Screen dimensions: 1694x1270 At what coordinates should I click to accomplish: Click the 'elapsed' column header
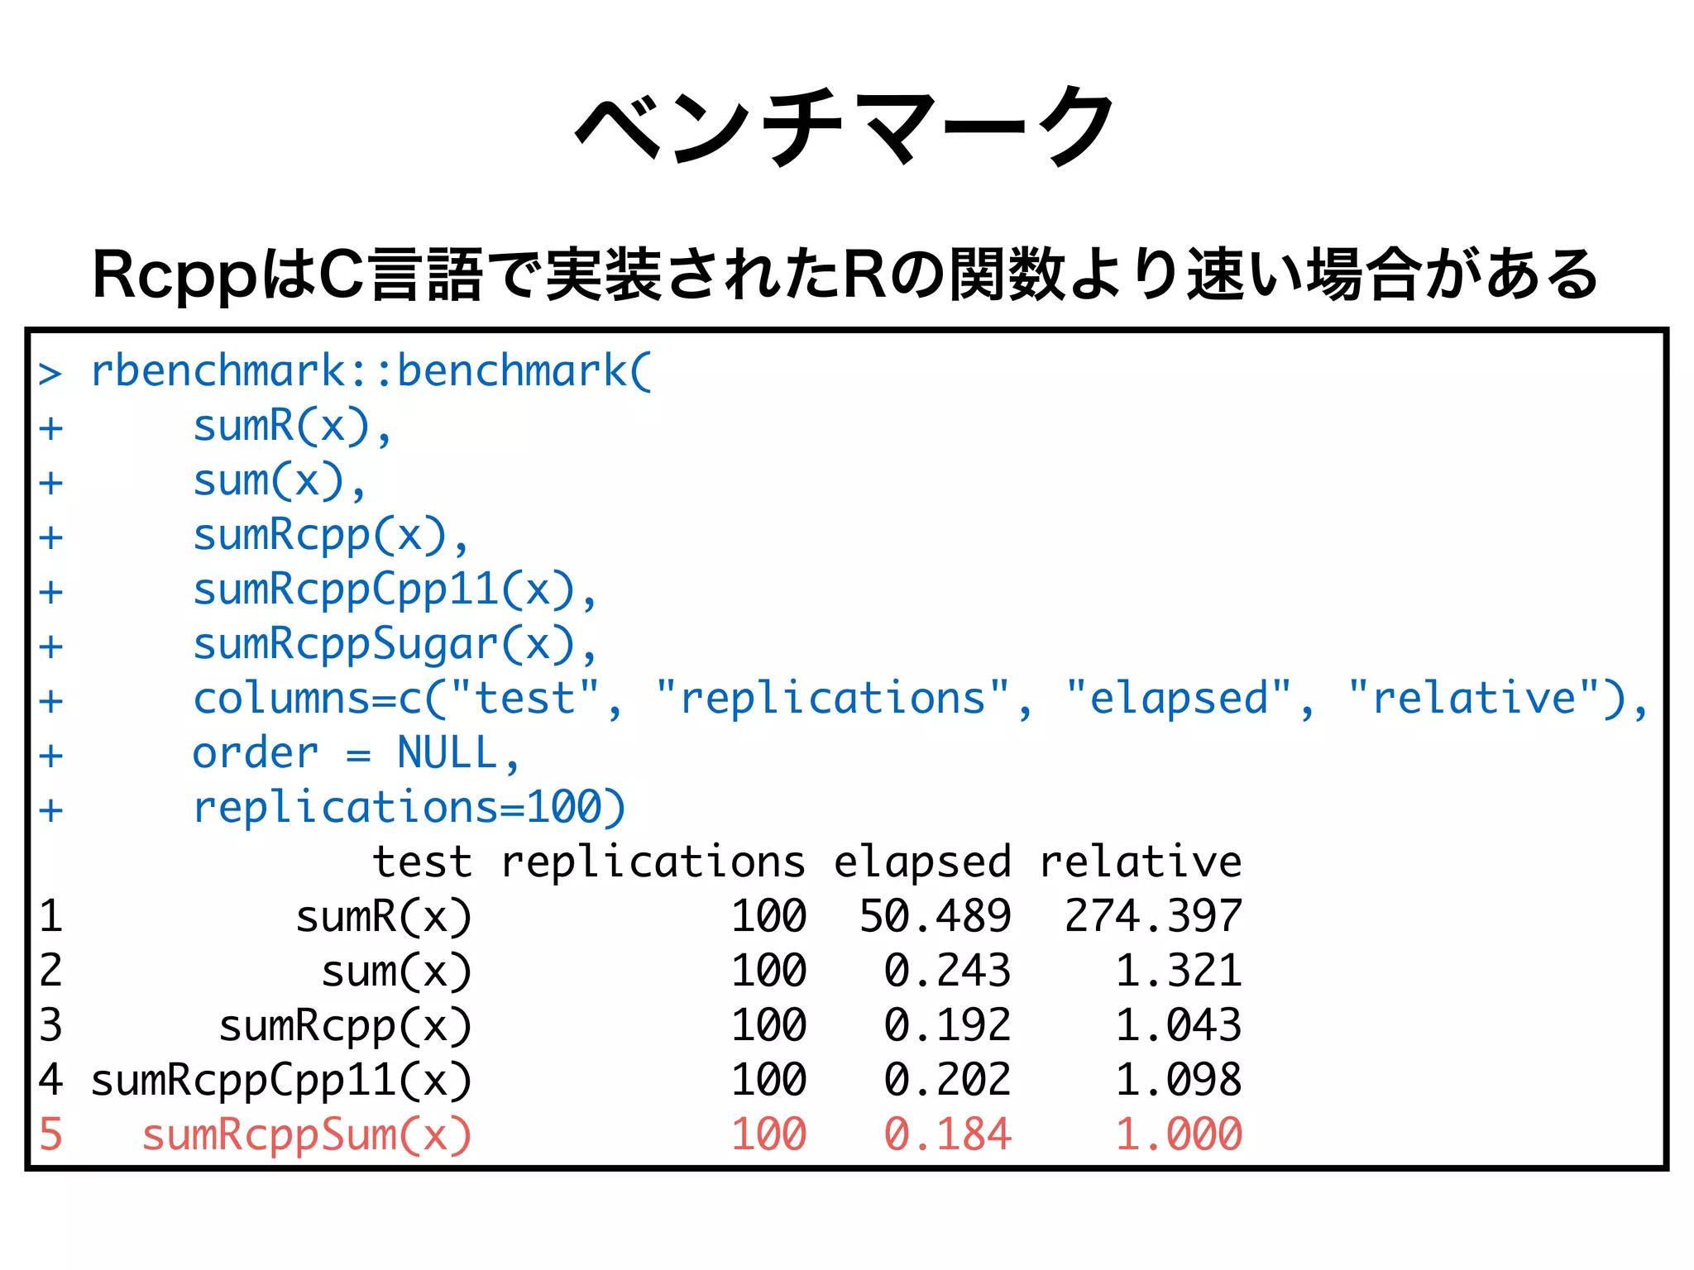click(922, 862)
